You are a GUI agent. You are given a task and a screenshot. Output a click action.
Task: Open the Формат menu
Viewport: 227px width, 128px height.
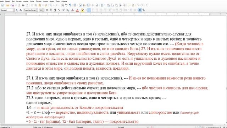[26, 1]
